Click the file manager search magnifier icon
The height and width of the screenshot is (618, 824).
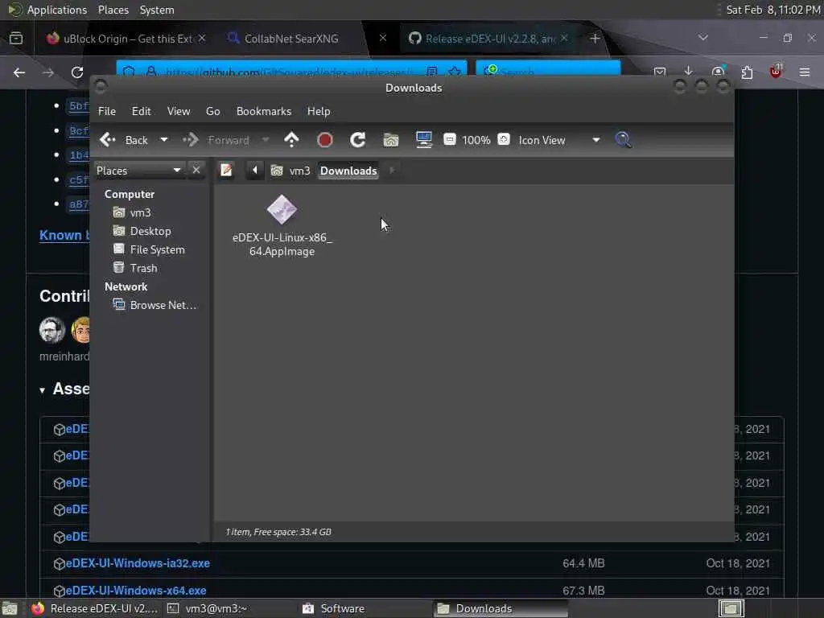[x=624, y=140]
